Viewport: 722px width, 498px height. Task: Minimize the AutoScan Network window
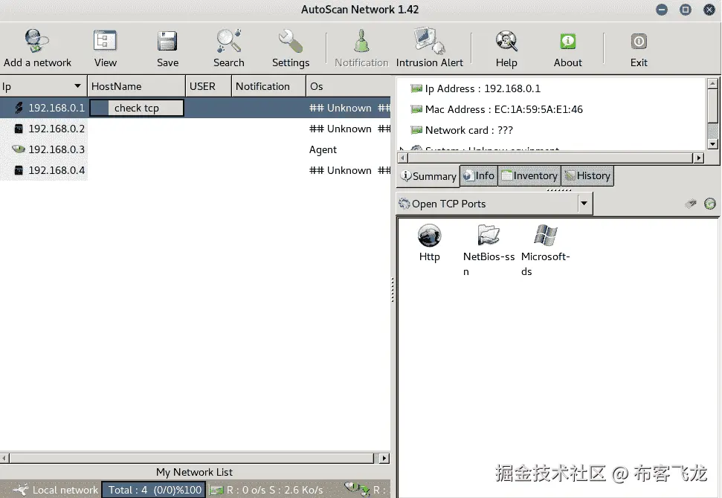point(662,10)
